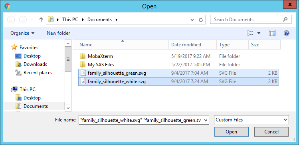Click the search magnifier icon

pos(285,19)
